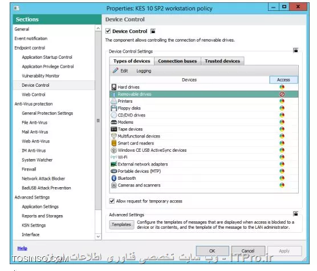Click the Windows CE USB ActiveSync icon

click(x=114, y=150)
